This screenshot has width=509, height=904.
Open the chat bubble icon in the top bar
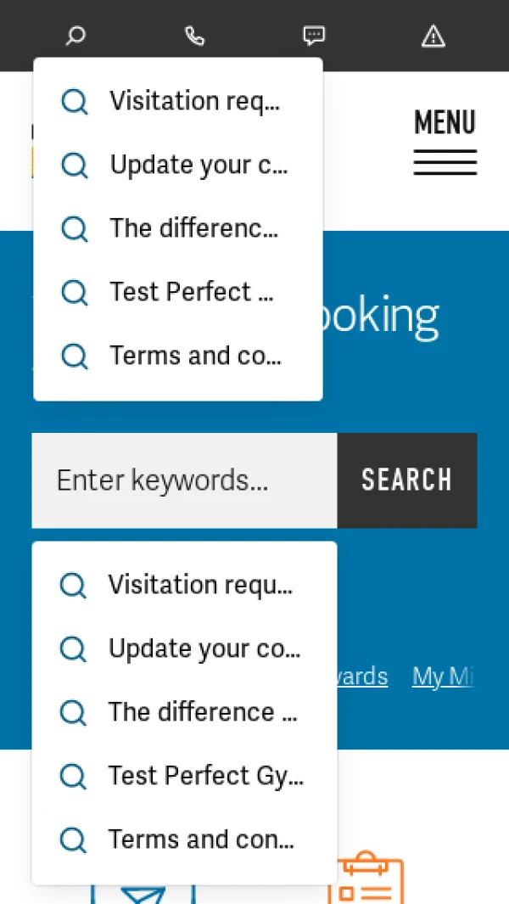(x=314, y=36)
